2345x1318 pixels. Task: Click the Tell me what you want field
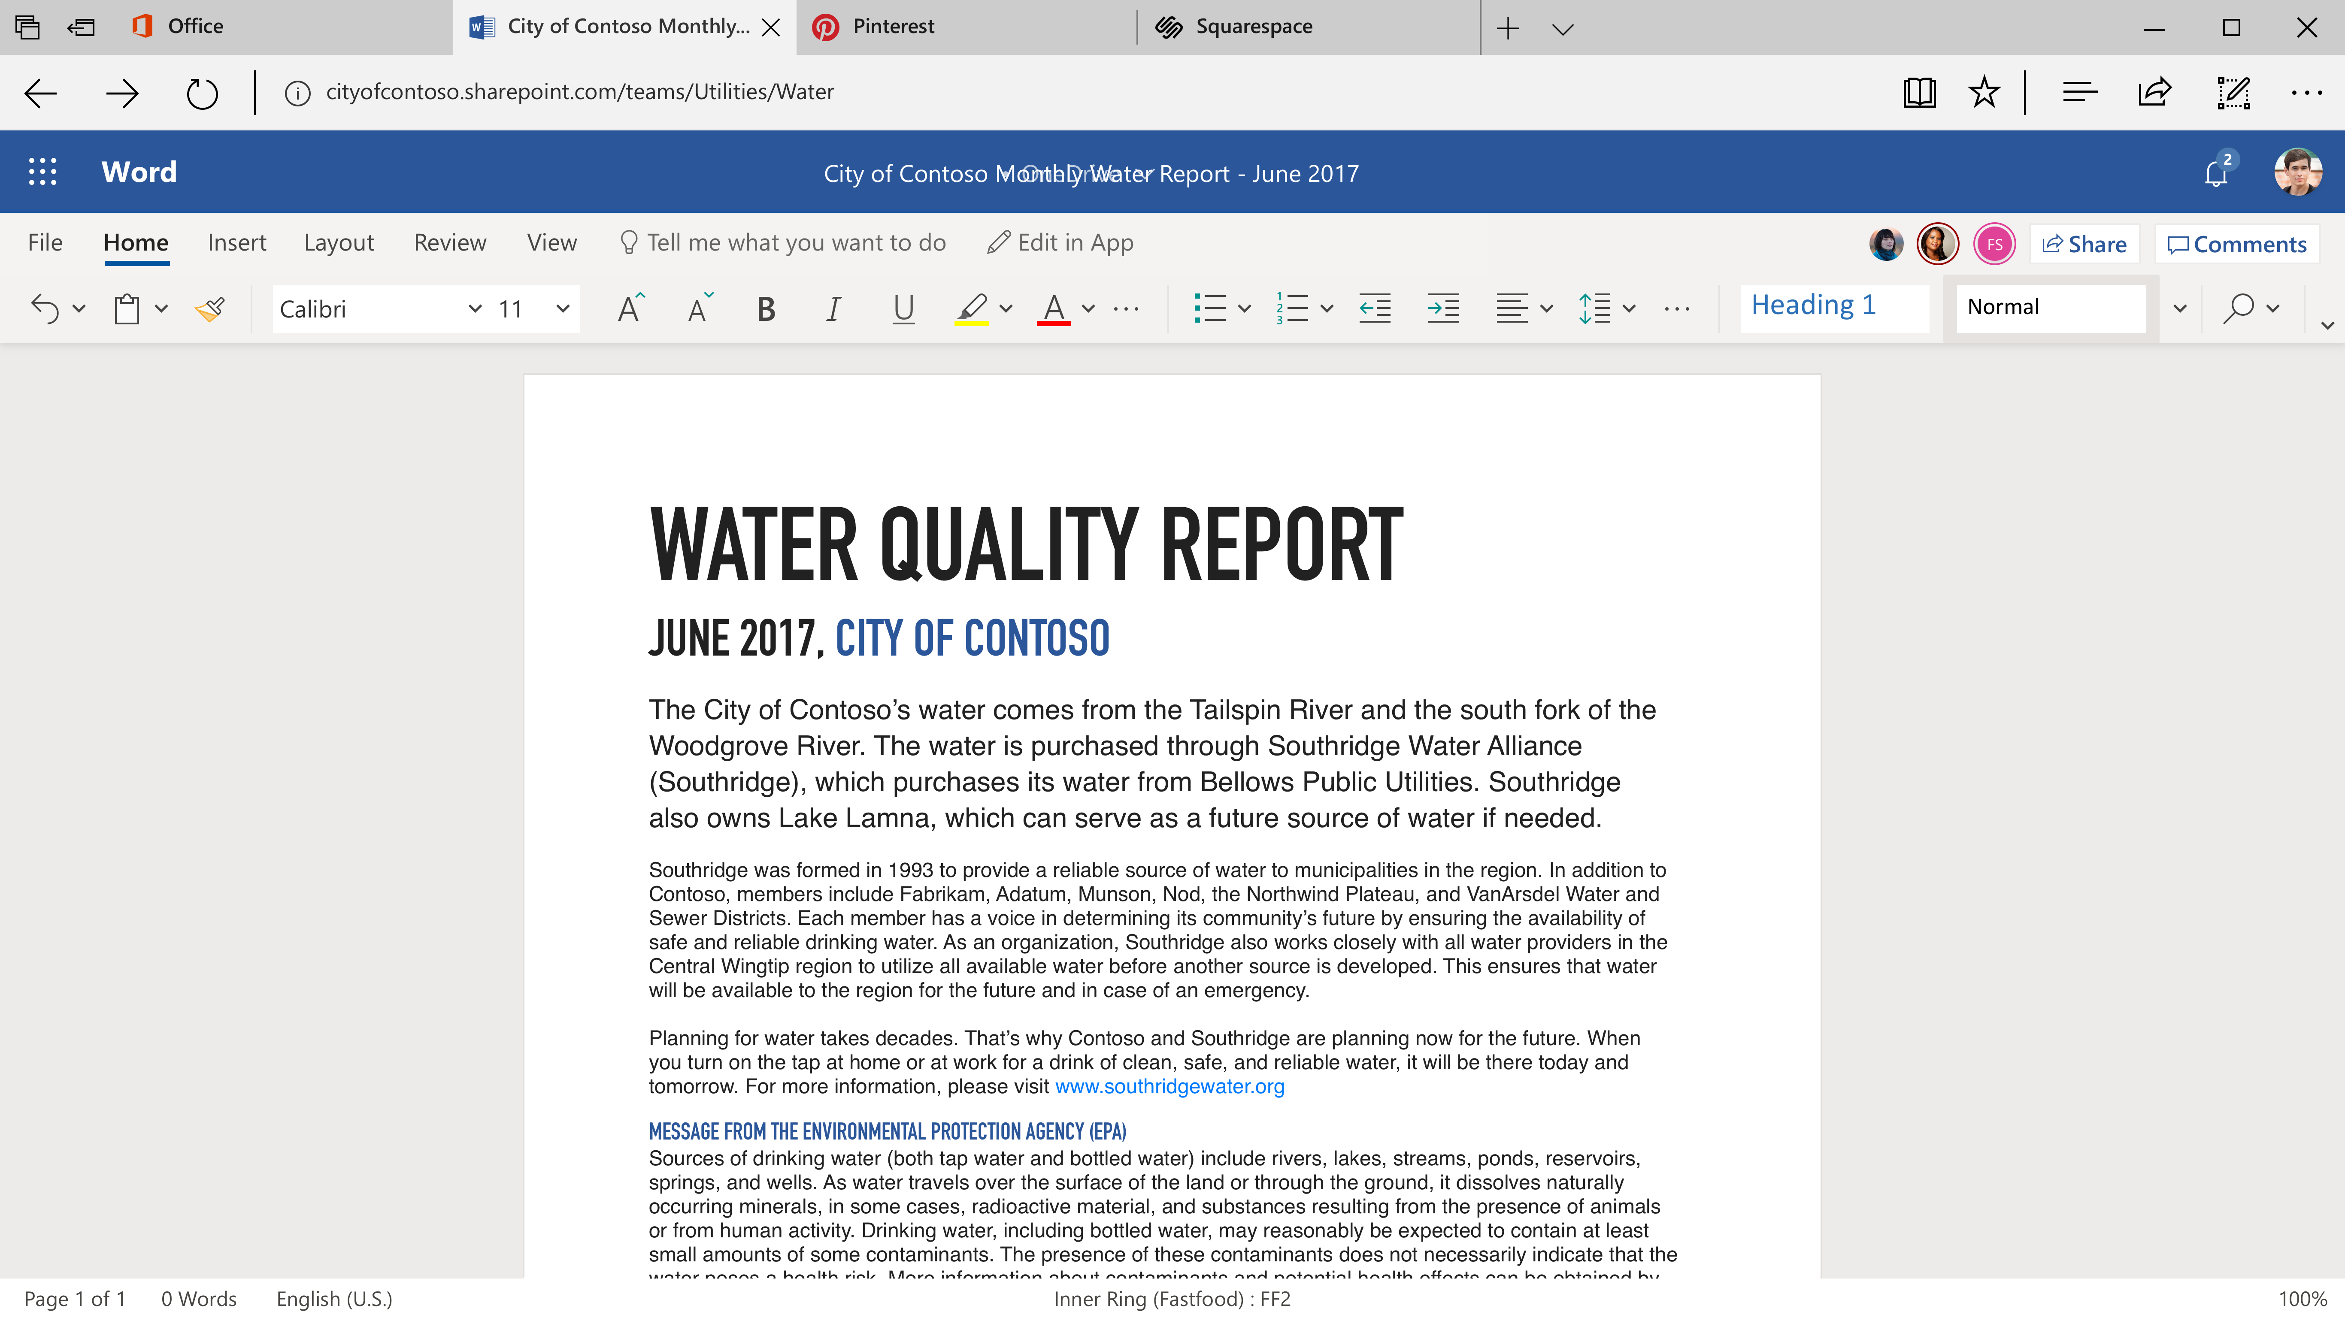796,243
